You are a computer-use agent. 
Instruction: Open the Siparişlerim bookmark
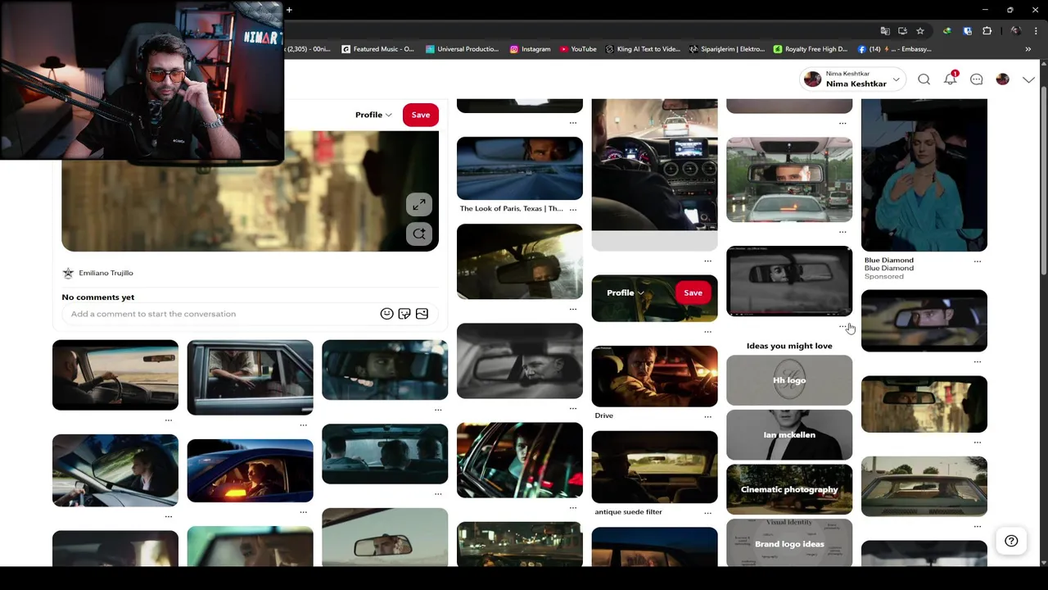pos(726,49)
